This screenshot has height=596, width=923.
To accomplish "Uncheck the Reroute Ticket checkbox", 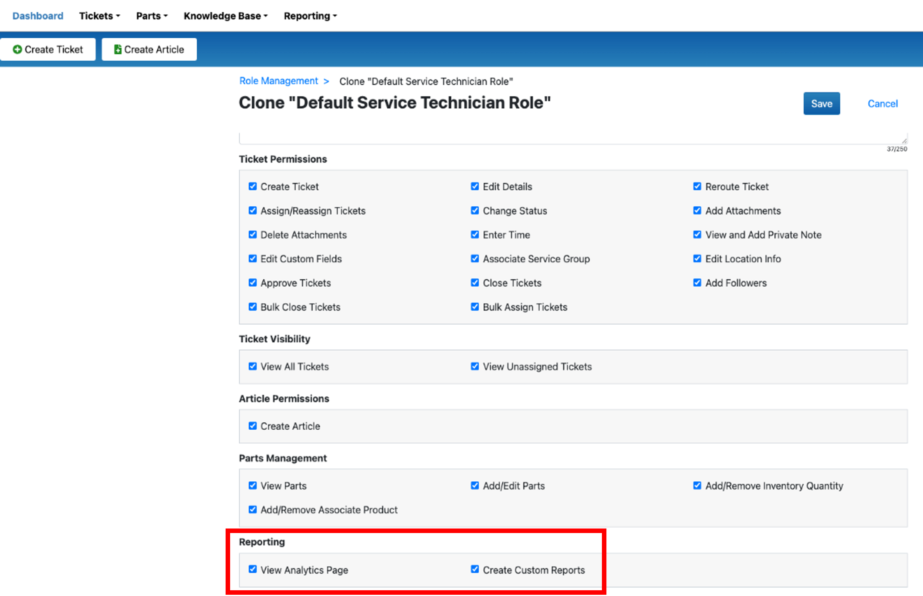I will [x=697, y=186].
